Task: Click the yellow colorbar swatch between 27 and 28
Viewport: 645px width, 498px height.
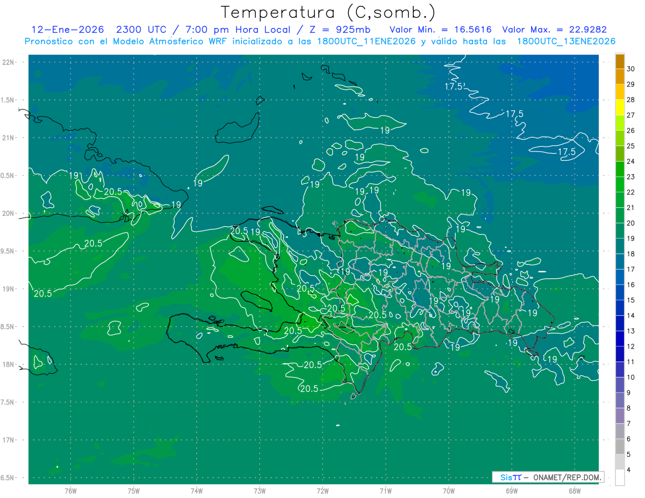Action: pos(620,107)
